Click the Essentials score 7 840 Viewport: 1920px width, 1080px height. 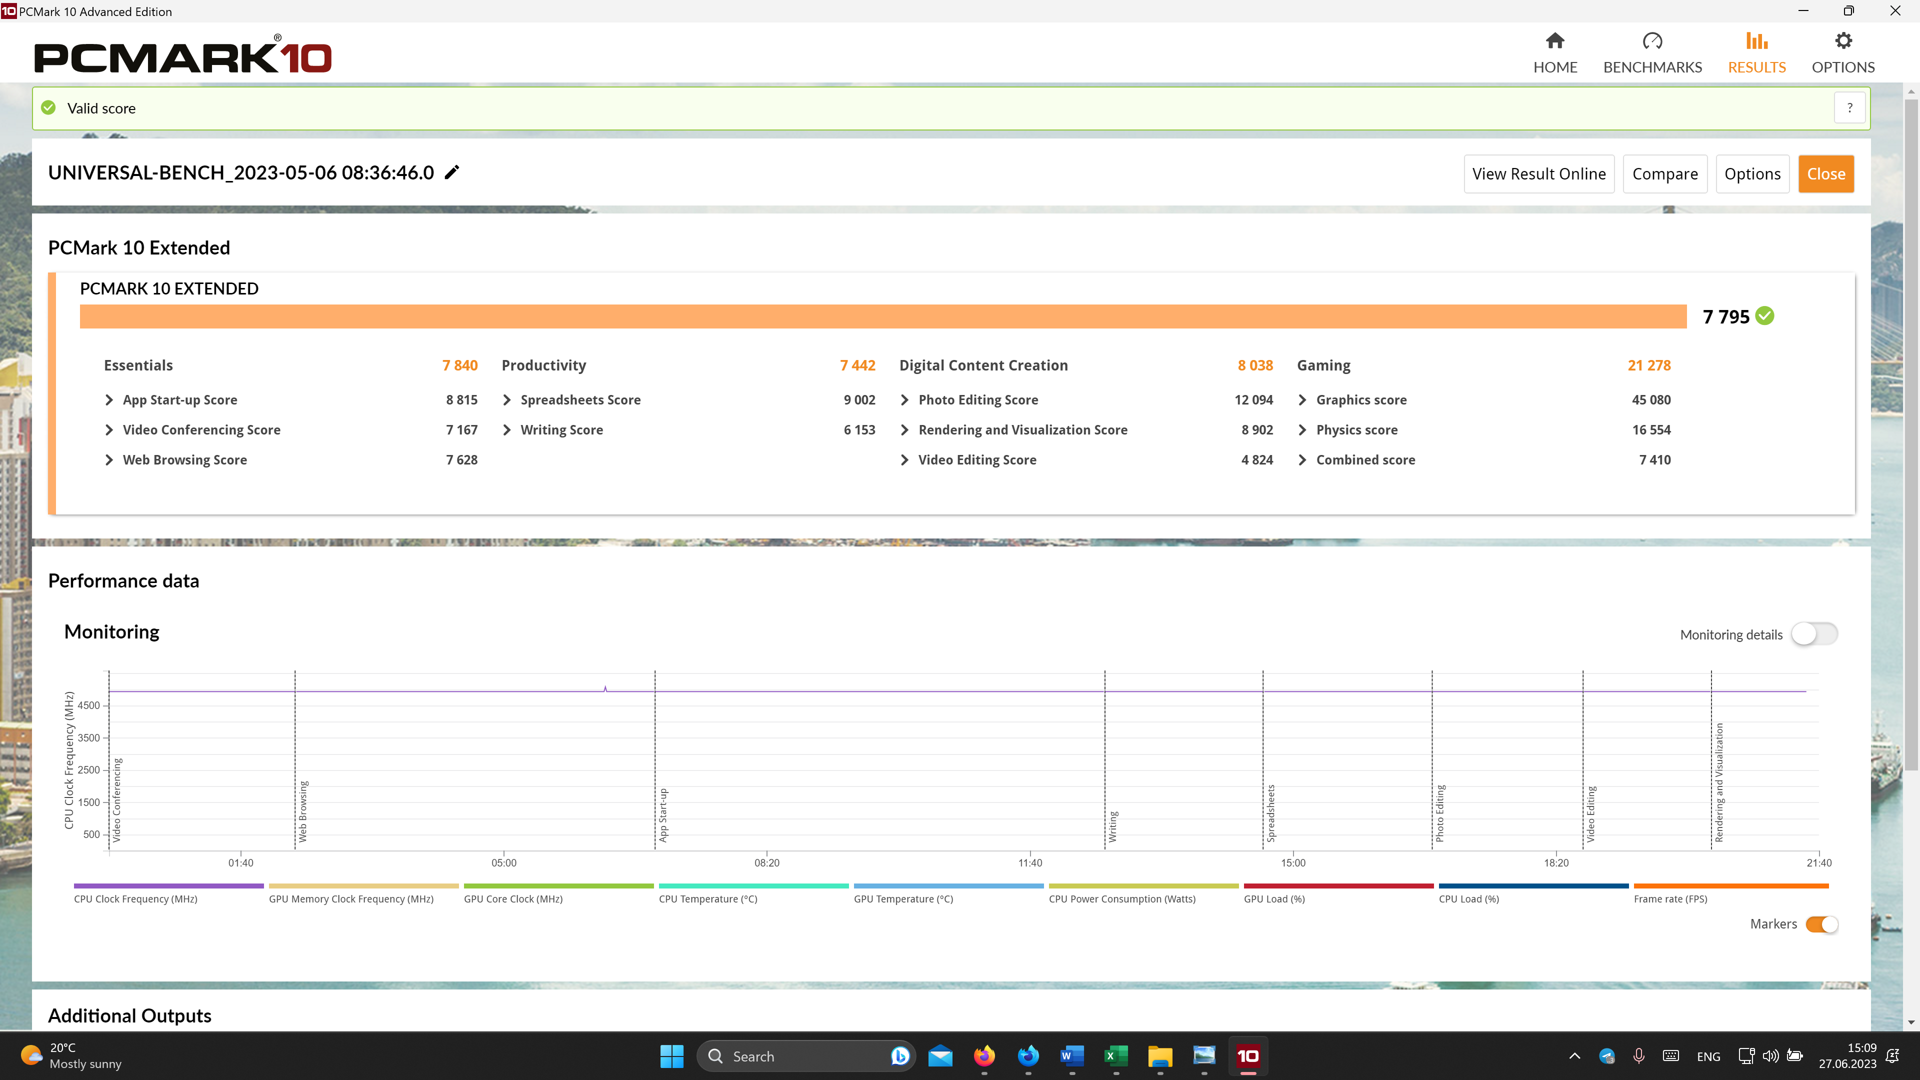[460, 365]
